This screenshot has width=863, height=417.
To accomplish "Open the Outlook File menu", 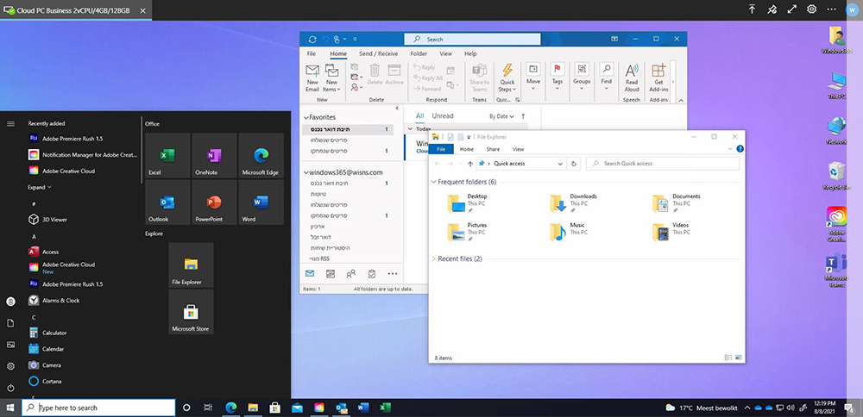I will 312,53.
